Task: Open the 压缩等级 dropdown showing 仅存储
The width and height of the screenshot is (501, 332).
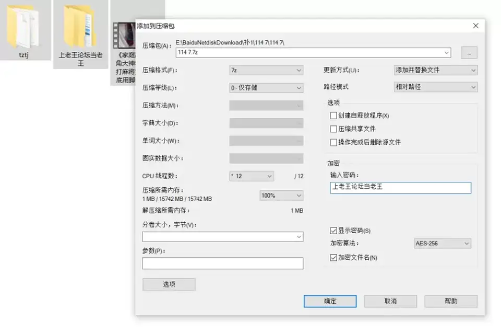Action: [x=266, y=88]
